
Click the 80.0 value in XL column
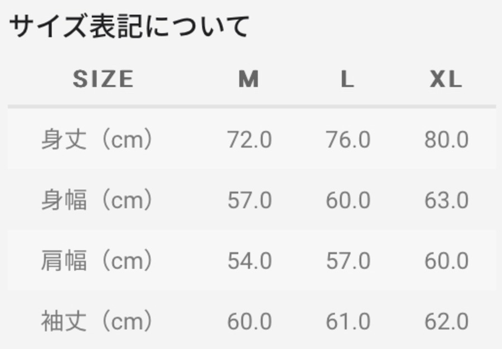(x=446, y=140)
